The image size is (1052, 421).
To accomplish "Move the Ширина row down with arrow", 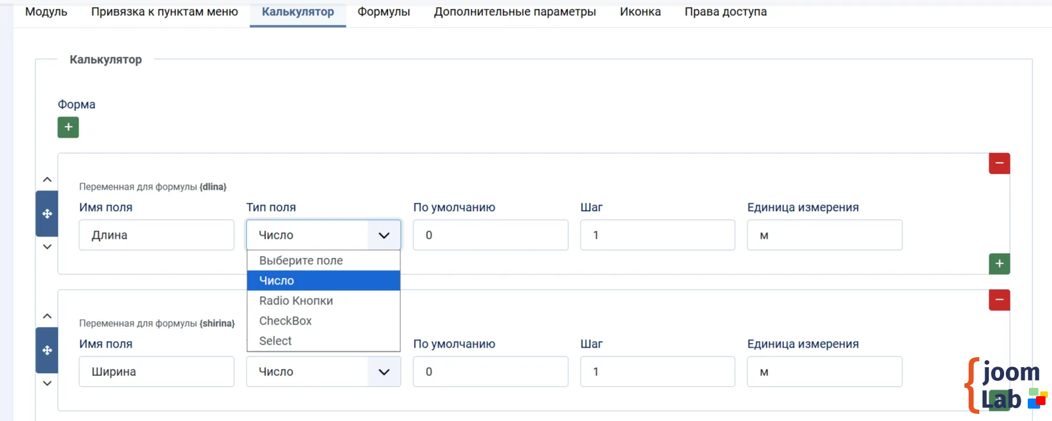I will click(47, 383).
